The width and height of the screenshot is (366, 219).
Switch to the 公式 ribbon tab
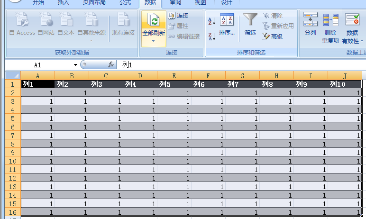click(125, 3)
